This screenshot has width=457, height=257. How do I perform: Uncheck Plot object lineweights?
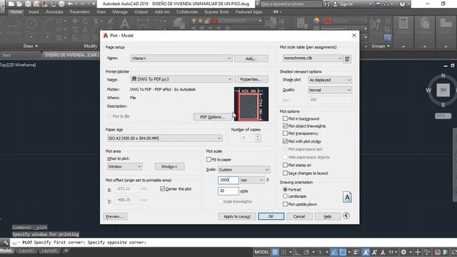[x=285, y=126]
